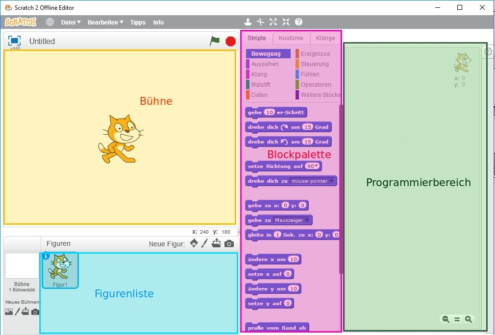
Task: Expand the mouse-pointer dropdown in drehe dich zu
Action: pyautogui.click(x=331, y=181)
